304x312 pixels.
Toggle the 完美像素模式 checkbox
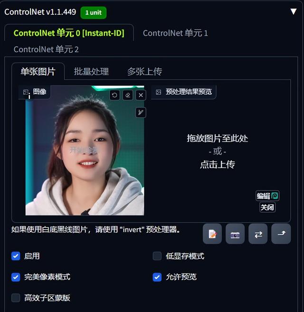coord(16,277)
